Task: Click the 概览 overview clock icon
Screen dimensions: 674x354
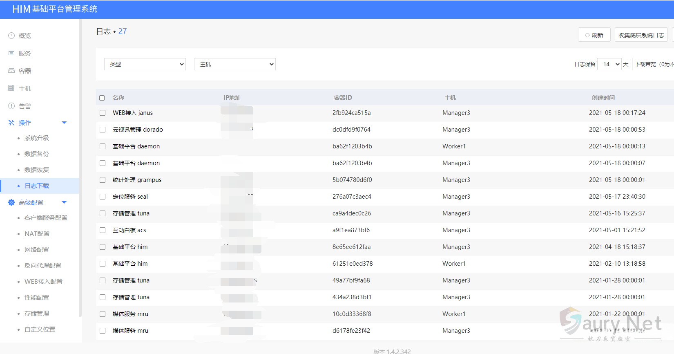Action: (11, 36)
